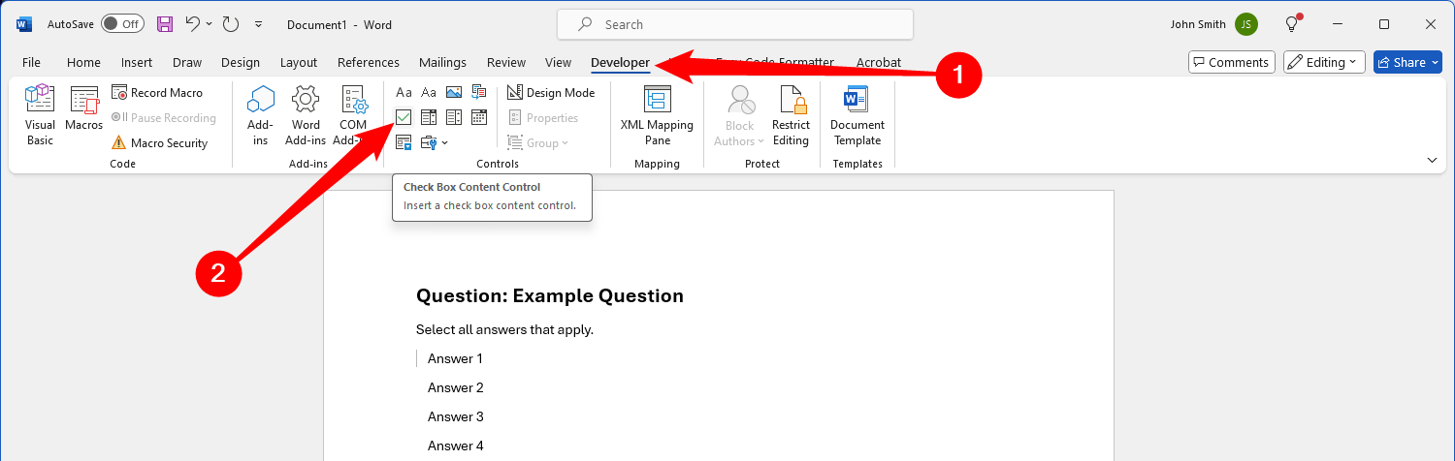
Task: Click the lightbulb ideas icon
Action: click(x=1292, y=24)
